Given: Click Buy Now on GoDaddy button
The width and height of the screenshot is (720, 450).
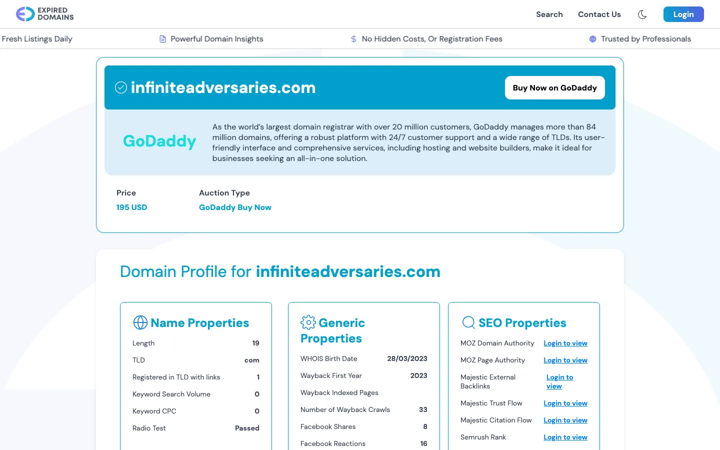Looking at the screenshot, I should point(555,88).
